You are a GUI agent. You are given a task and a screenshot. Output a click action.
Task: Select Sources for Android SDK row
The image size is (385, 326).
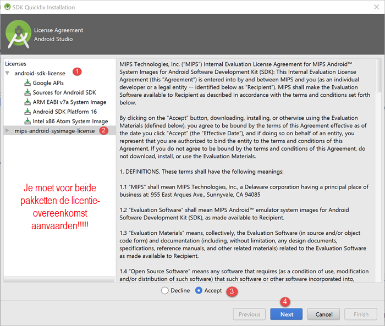(x=64, y=92)
